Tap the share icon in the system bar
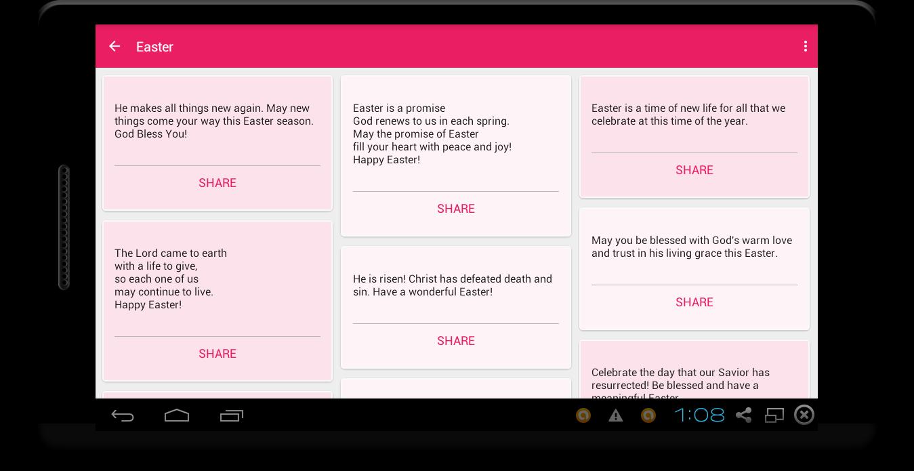914x471 pixels. click(x=743, y=415)
